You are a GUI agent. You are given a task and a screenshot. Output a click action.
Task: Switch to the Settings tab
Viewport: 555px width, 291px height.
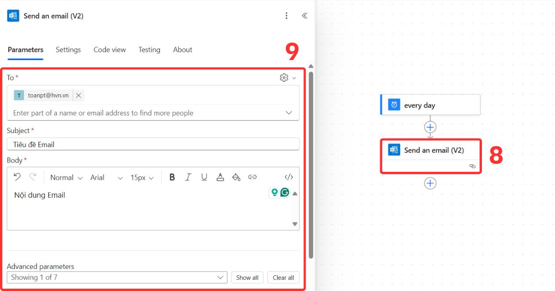68,49
